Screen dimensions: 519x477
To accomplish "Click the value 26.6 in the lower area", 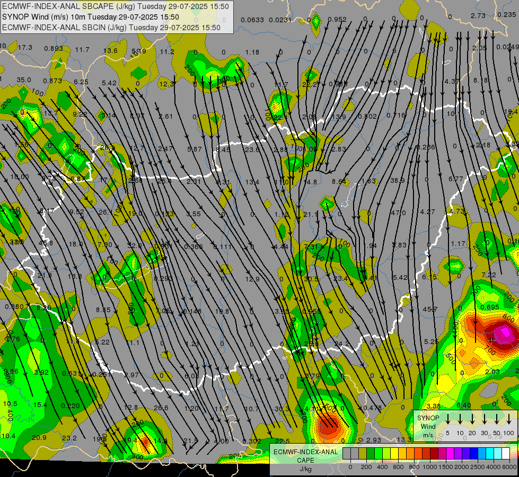I will click(x=161, y=408).
